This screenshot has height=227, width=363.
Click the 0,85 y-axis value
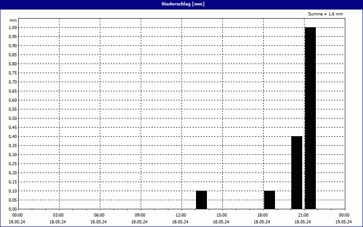click(13, 54)
